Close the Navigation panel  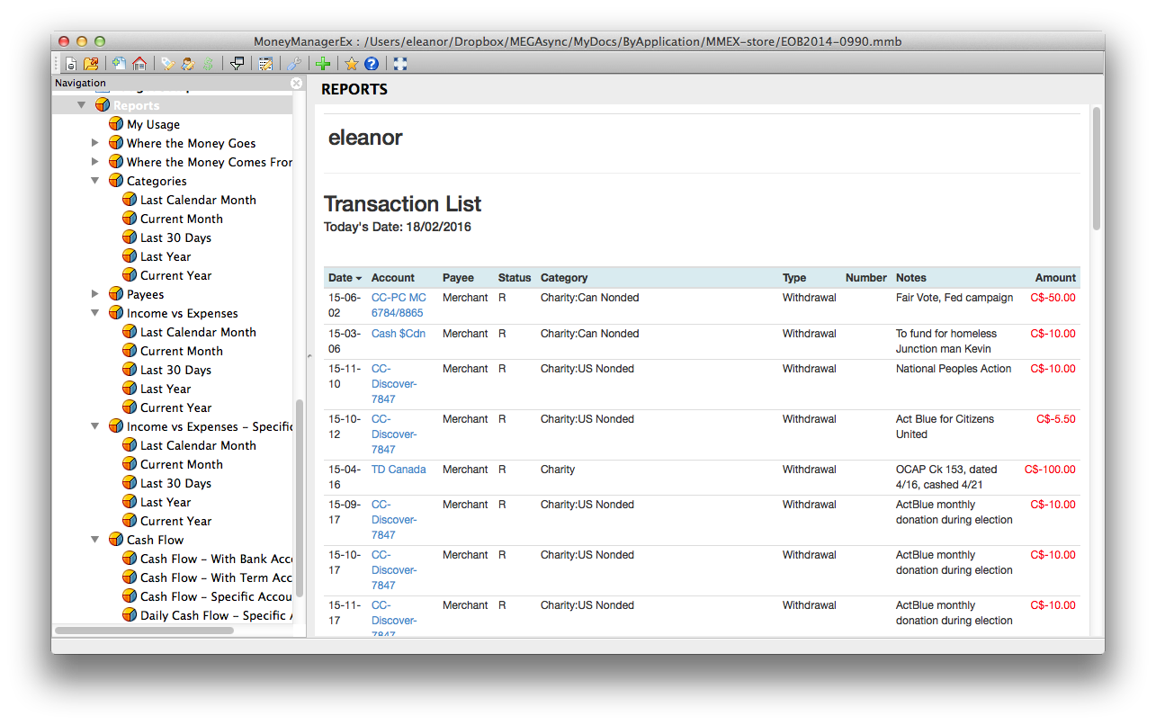click(x=297, y=84)
